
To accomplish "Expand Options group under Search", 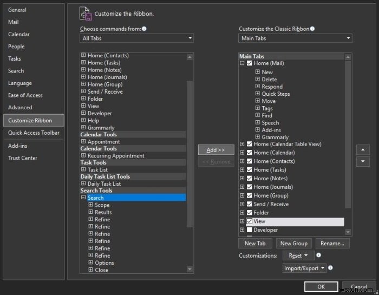I will 90,263.
